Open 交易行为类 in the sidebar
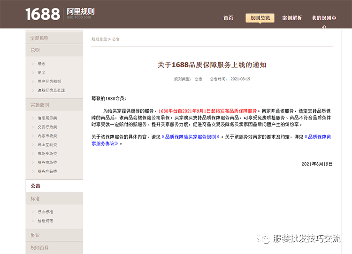The image size is (352, 254). coord(47,127)
